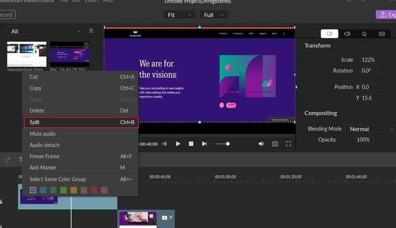This screenshot has width=396, height=228.
Task: Click the Rotation value field
Action: pos(369,71)
